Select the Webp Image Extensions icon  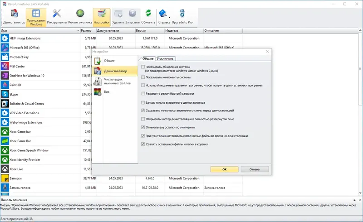[x=5, y=122]
